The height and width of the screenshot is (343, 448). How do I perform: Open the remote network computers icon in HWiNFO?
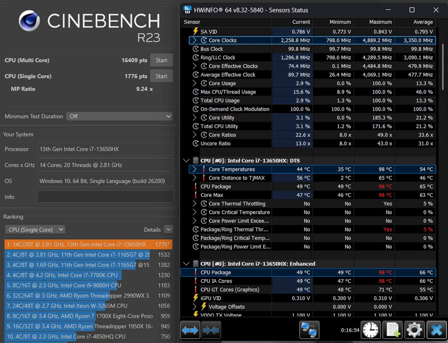pos(309,330)
